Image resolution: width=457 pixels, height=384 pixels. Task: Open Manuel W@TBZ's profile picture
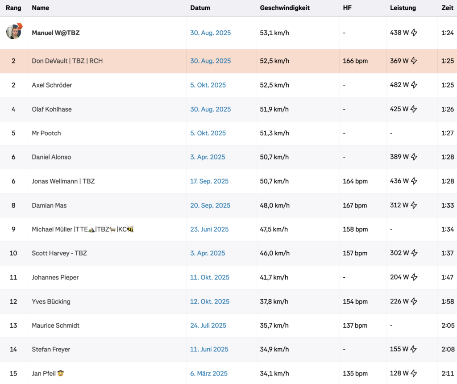(x=14, y=32)
